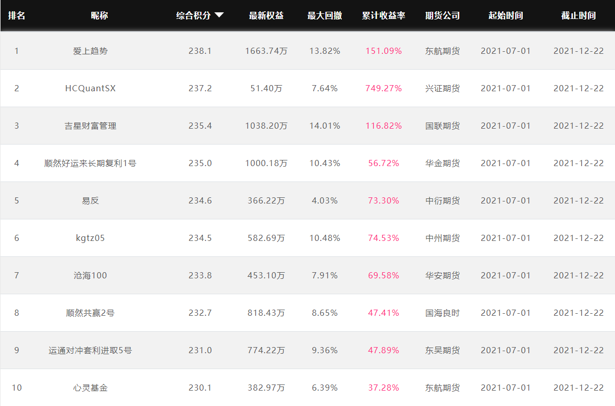The width and height of the screenshot is (615, 406).
Task: Click the 116.82% cumulative return
Action: pos(383,126)
